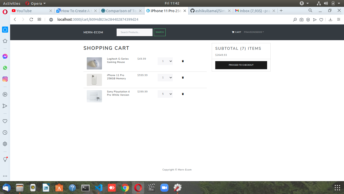344x194 pixels.
Task: Open tab search magnifier icon
Action: point(310,11)
